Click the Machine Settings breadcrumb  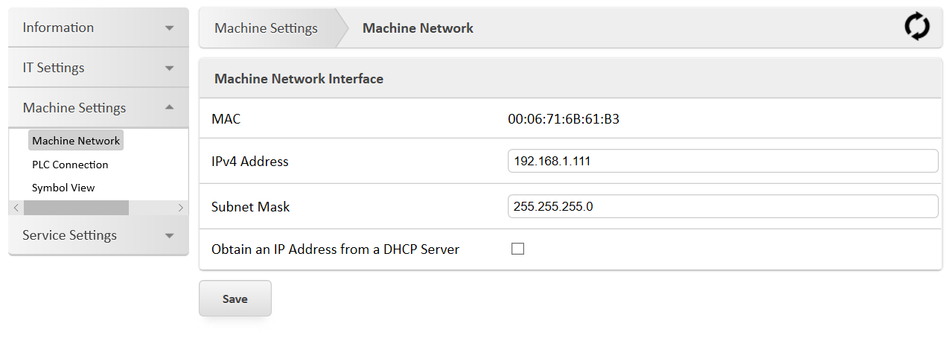pyautogui.click(x=266, y=28)
